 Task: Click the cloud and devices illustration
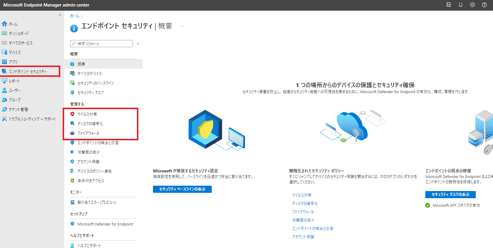pyautogui.click(x=353, y=126)
